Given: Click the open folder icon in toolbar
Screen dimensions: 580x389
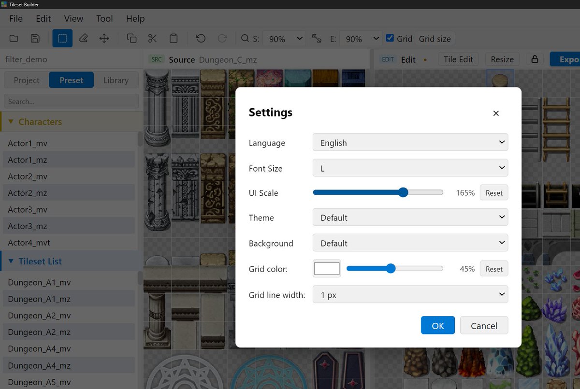Looking at the screenshot, I should click(14, 39).
